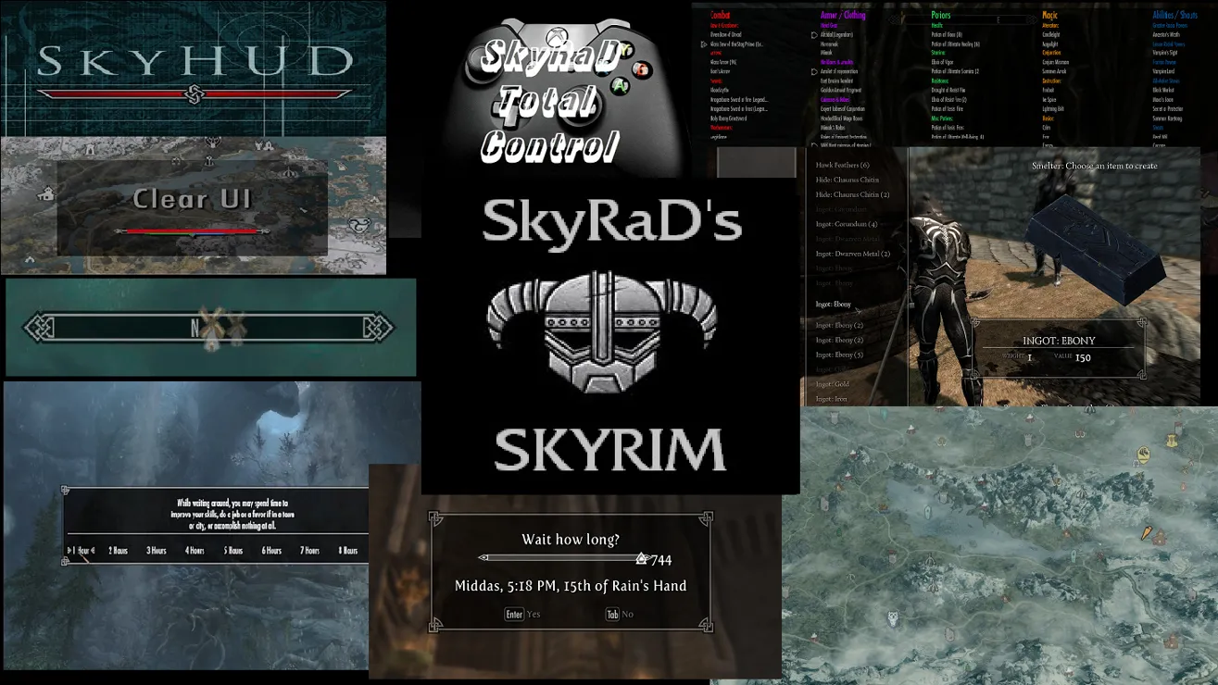Open the Potions favorites category header
Screen dimensions: 1218x685
[x=941, y=15]
